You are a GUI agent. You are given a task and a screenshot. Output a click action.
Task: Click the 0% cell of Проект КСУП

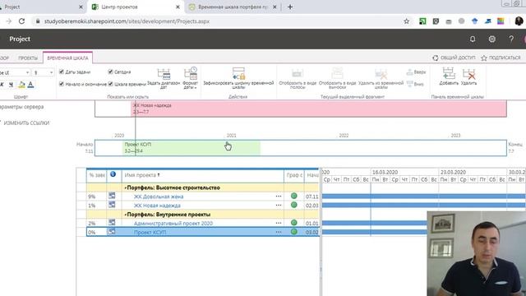coord(97,232)
